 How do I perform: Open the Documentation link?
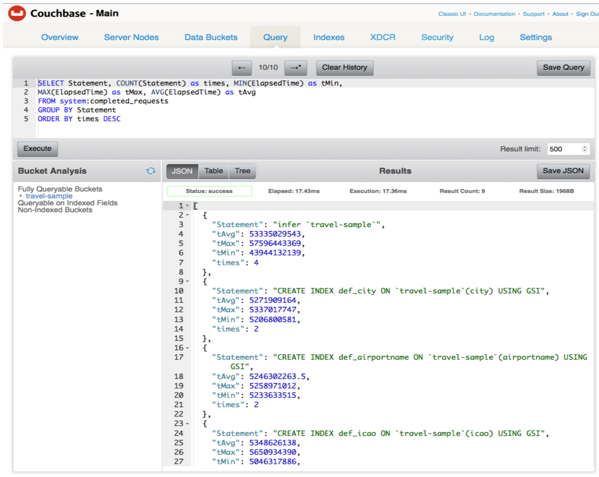494,14
